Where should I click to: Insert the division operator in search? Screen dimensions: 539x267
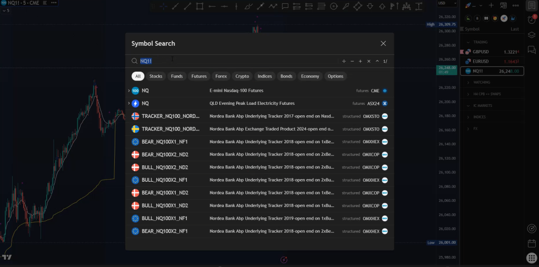(344, 61)
